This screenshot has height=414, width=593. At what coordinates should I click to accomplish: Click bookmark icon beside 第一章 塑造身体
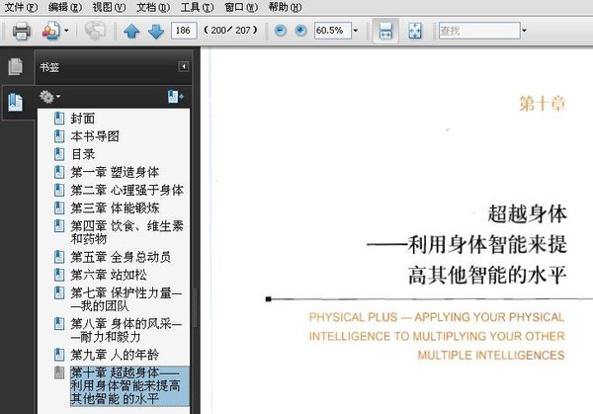(x=59, y=172)
